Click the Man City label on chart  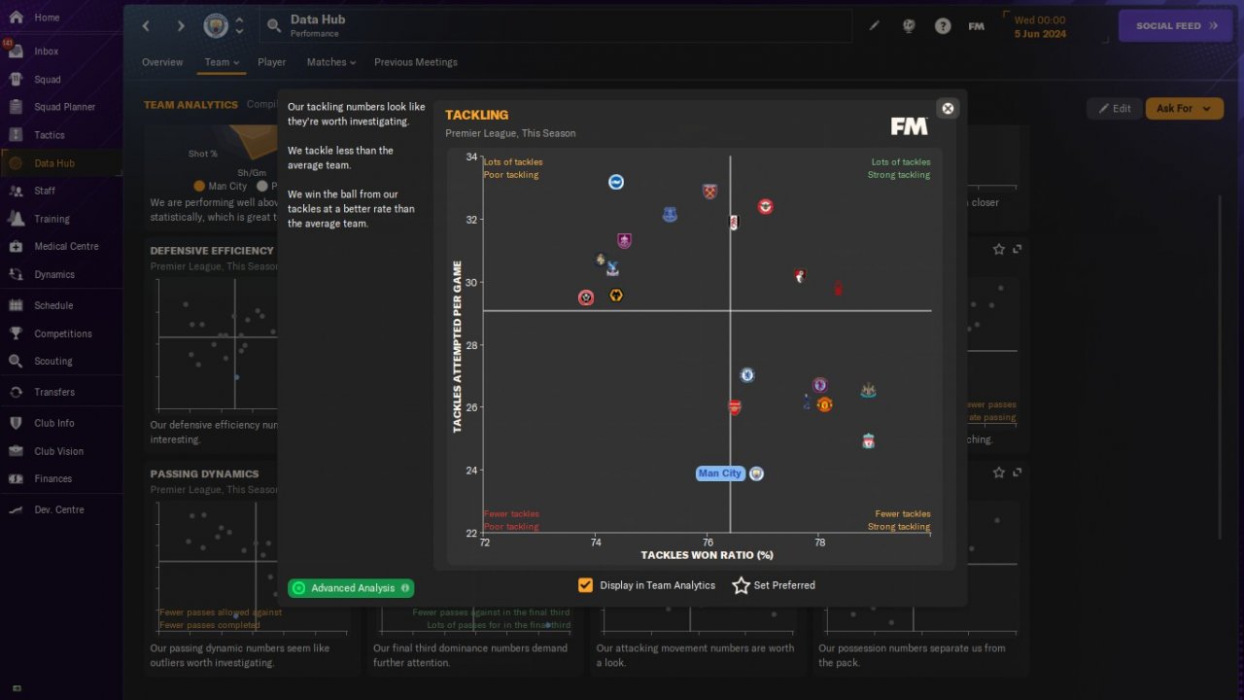click(x=720, y=473)
